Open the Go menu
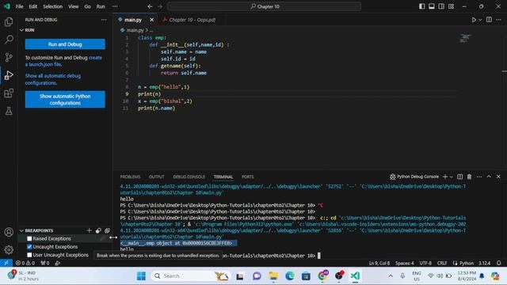Screen dimensions: 507x285 [87, 6]
